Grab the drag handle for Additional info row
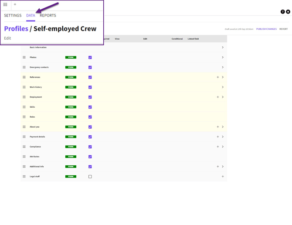 24,167
